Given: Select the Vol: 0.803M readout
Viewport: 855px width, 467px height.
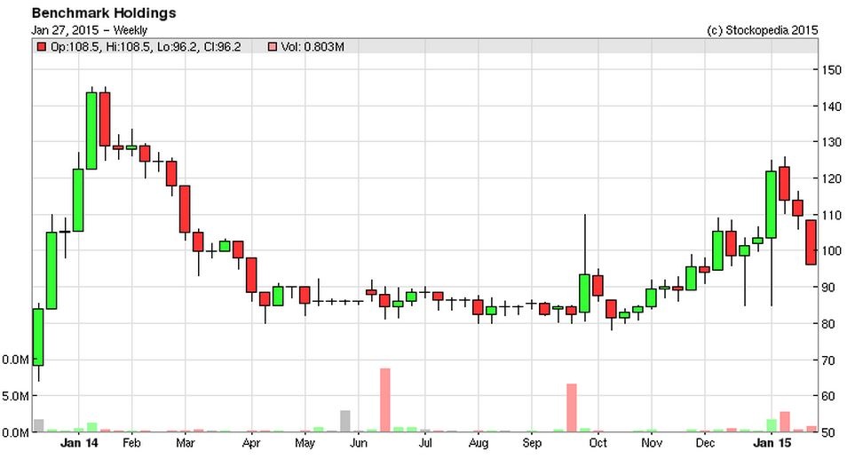Looking at the screenshot, I should 313,47.
